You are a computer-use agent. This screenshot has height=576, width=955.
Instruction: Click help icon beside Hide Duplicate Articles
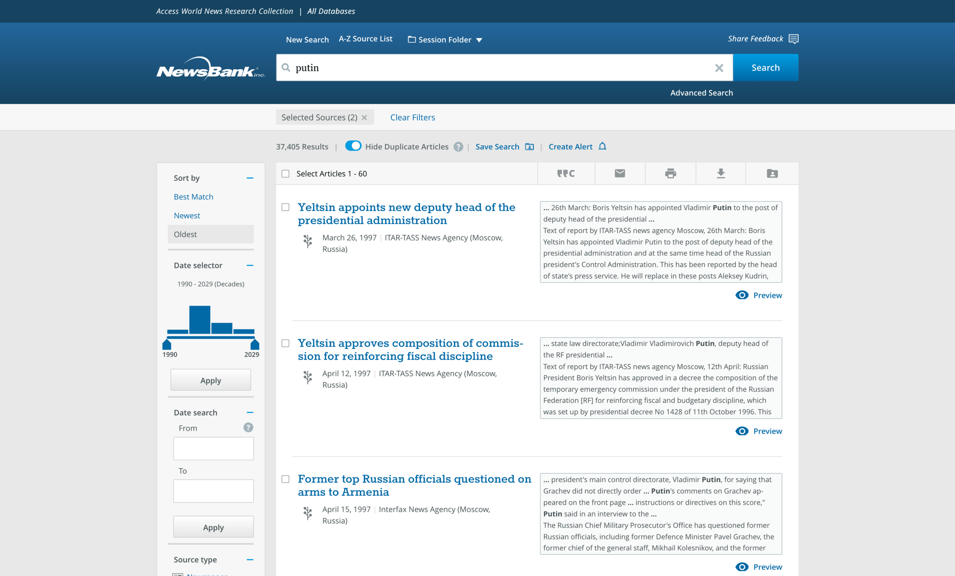(458, 147)
